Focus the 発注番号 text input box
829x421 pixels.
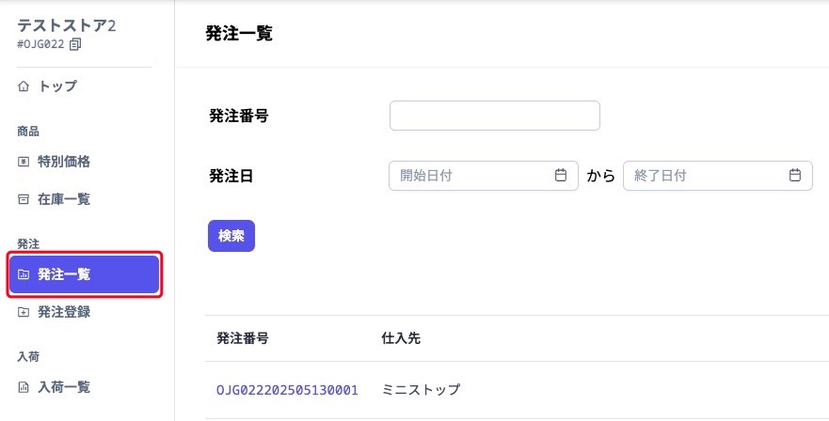(x=494, y=117)
